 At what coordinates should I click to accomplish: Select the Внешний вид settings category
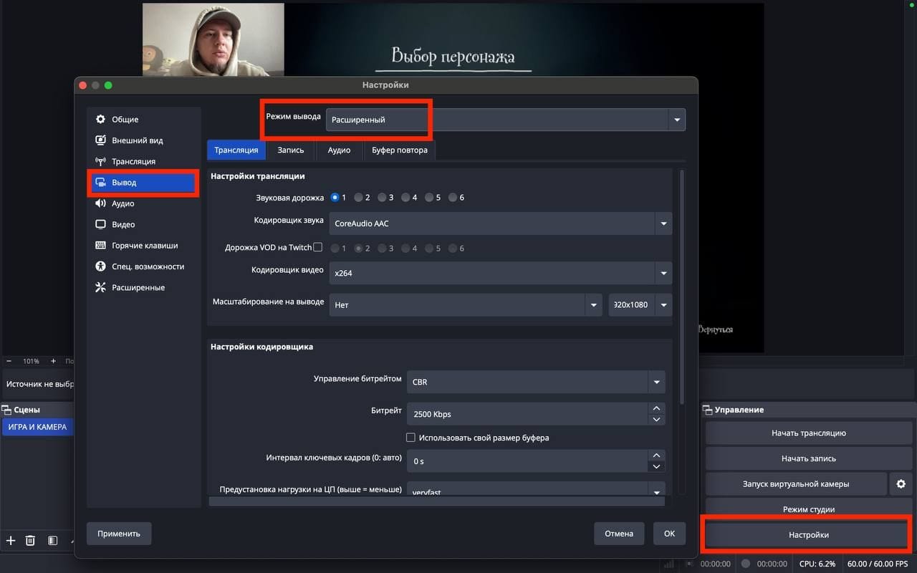[x=133, y=140]
